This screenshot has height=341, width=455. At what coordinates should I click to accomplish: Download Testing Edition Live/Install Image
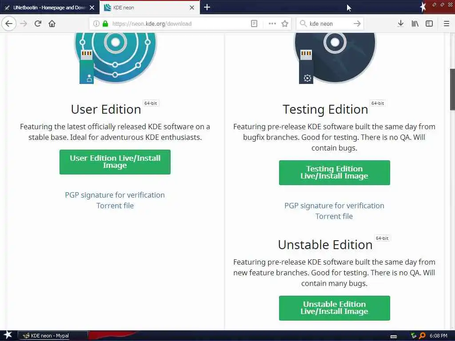tap(334, 173)
